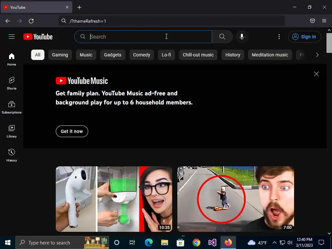Select the Comedy category chip
The height and width of the screenshot is (249, 332).
[x=141, y=55]
